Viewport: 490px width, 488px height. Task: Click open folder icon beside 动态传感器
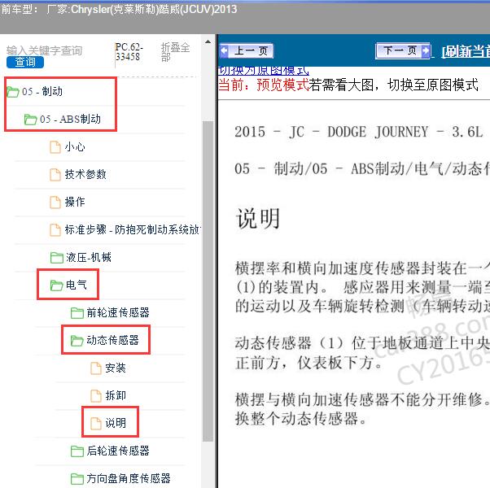point(77,340)
